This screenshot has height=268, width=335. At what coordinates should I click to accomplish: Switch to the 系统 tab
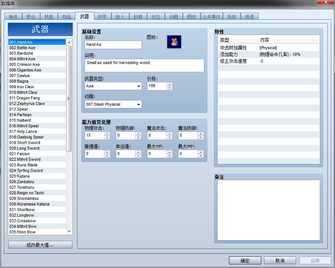(232, 16)
